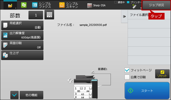
Task: Click the 通信中 status indicator
Action: pos(119,2)
